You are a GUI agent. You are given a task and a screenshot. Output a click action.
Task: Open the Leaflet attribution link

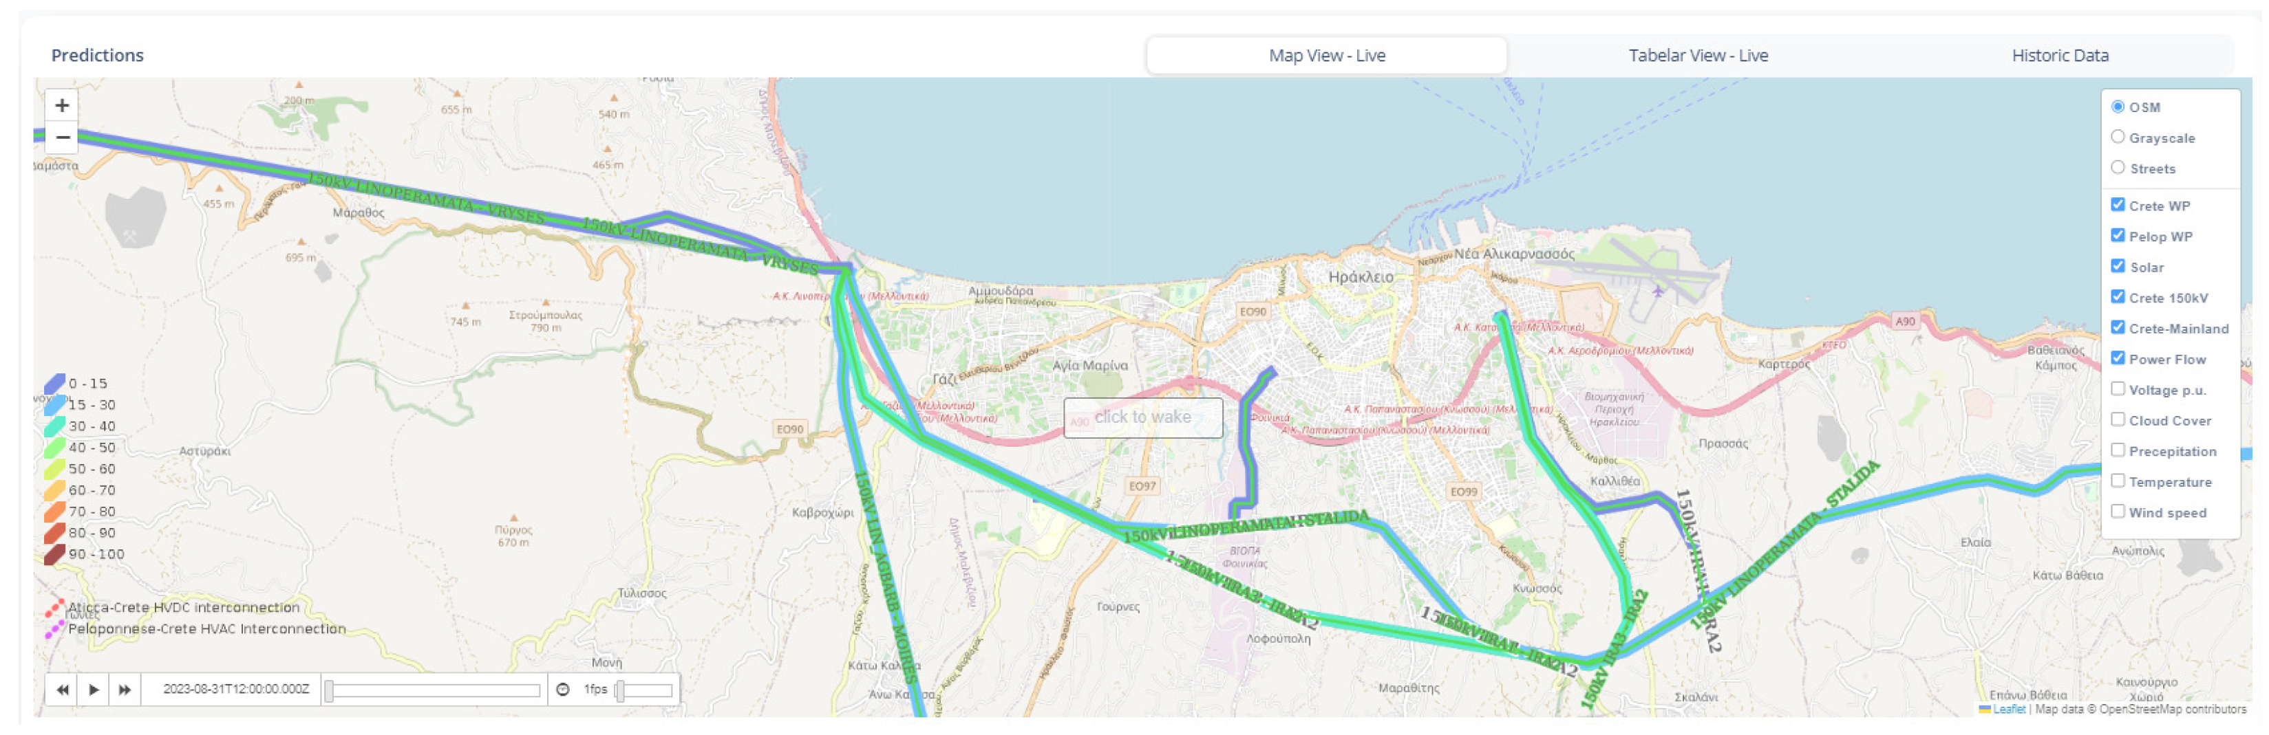(2009, 710)
